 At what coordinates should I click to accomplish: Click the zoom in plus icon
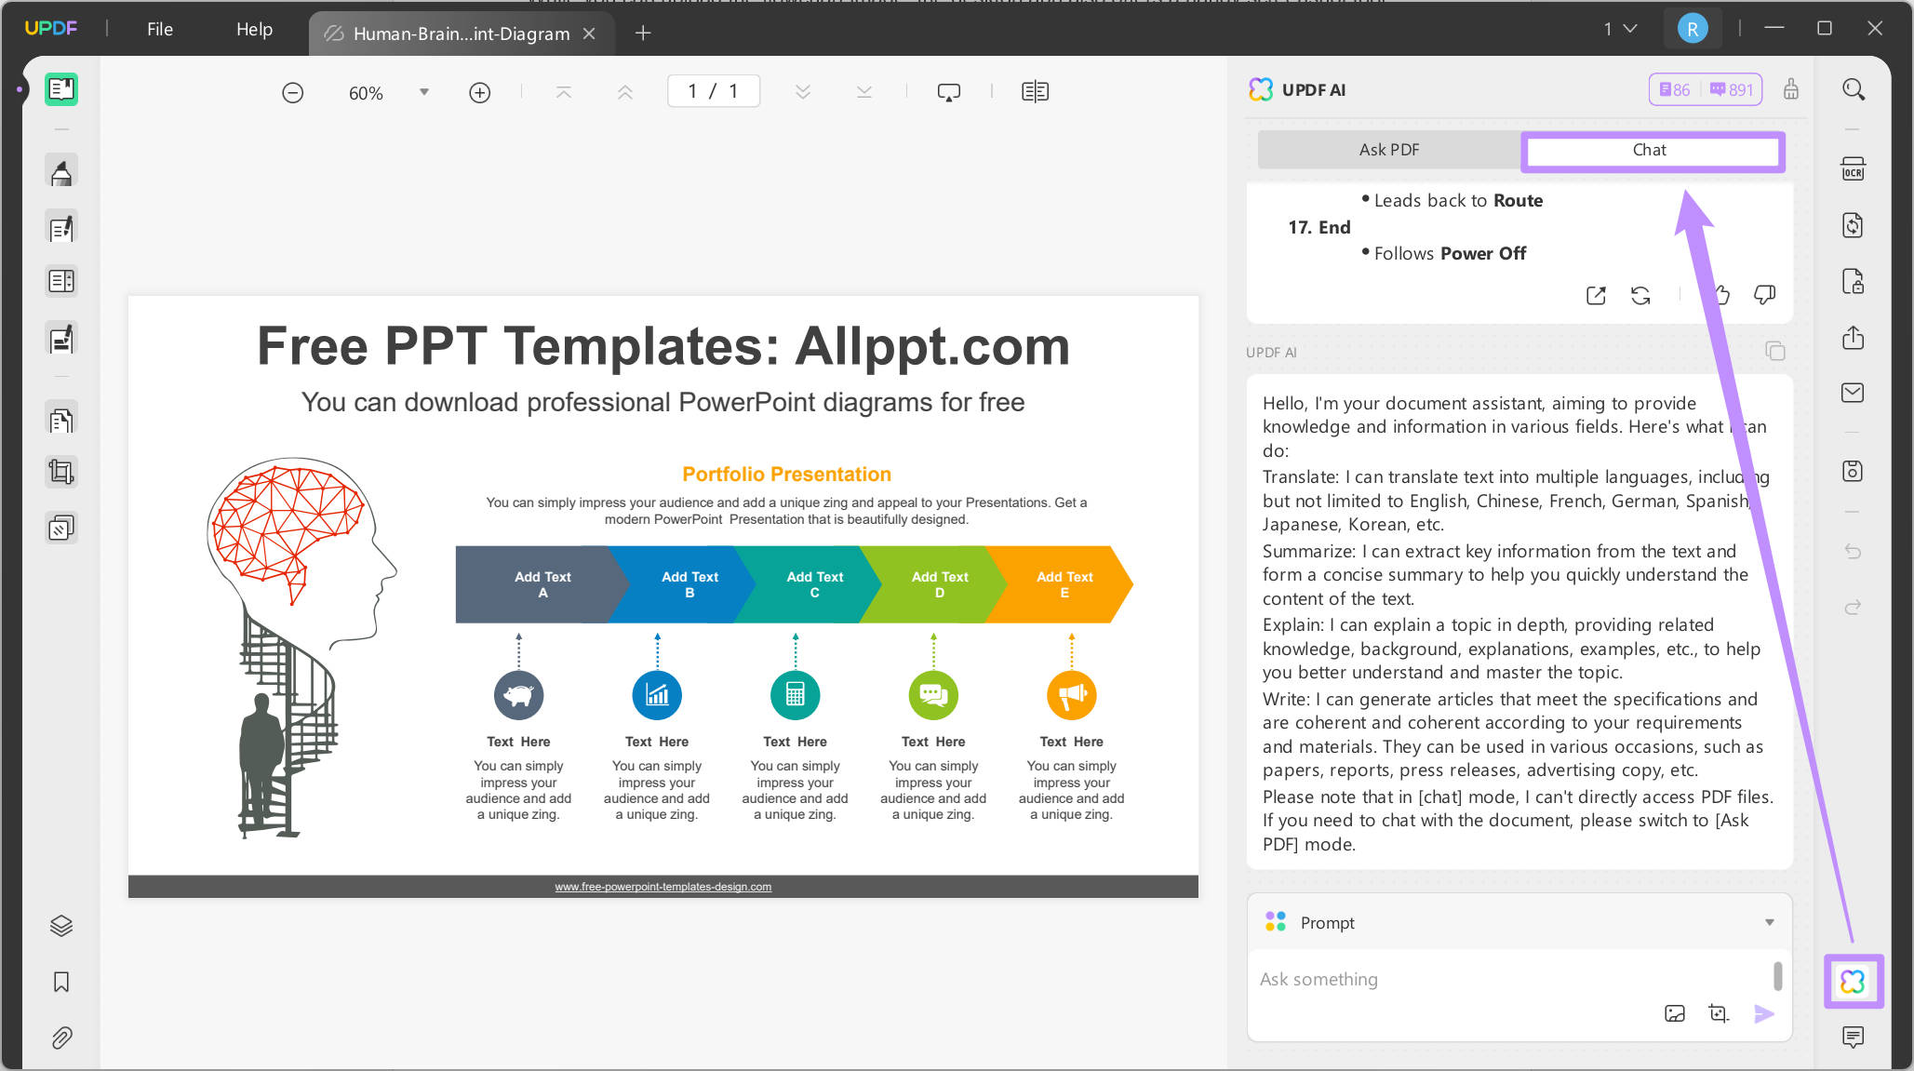(479, 92)
